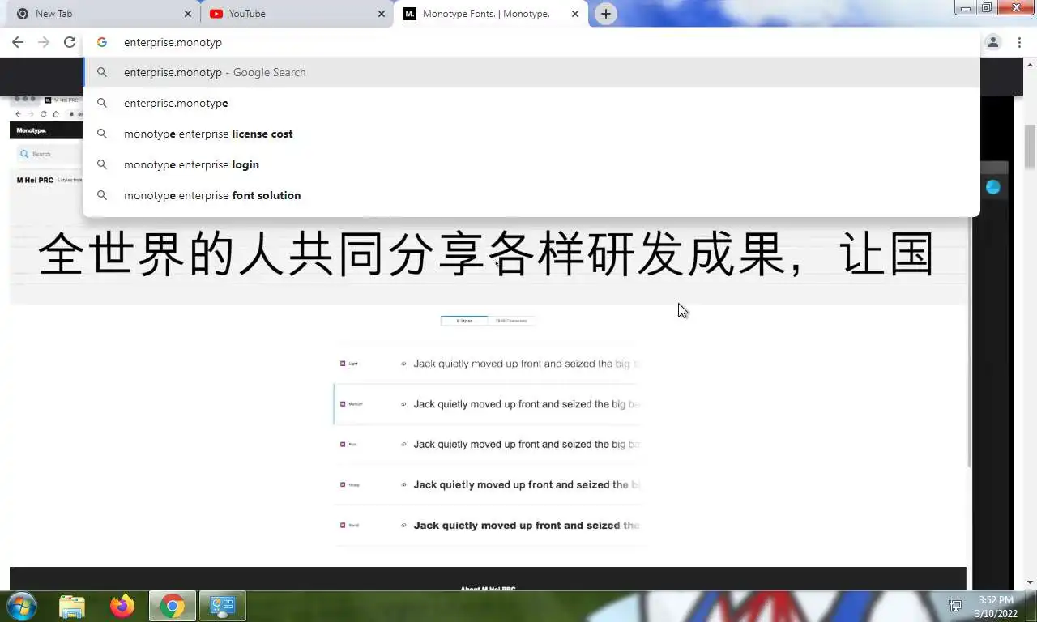Click the network tray icon
This screenshot has width=1037, height=622.
955,606
